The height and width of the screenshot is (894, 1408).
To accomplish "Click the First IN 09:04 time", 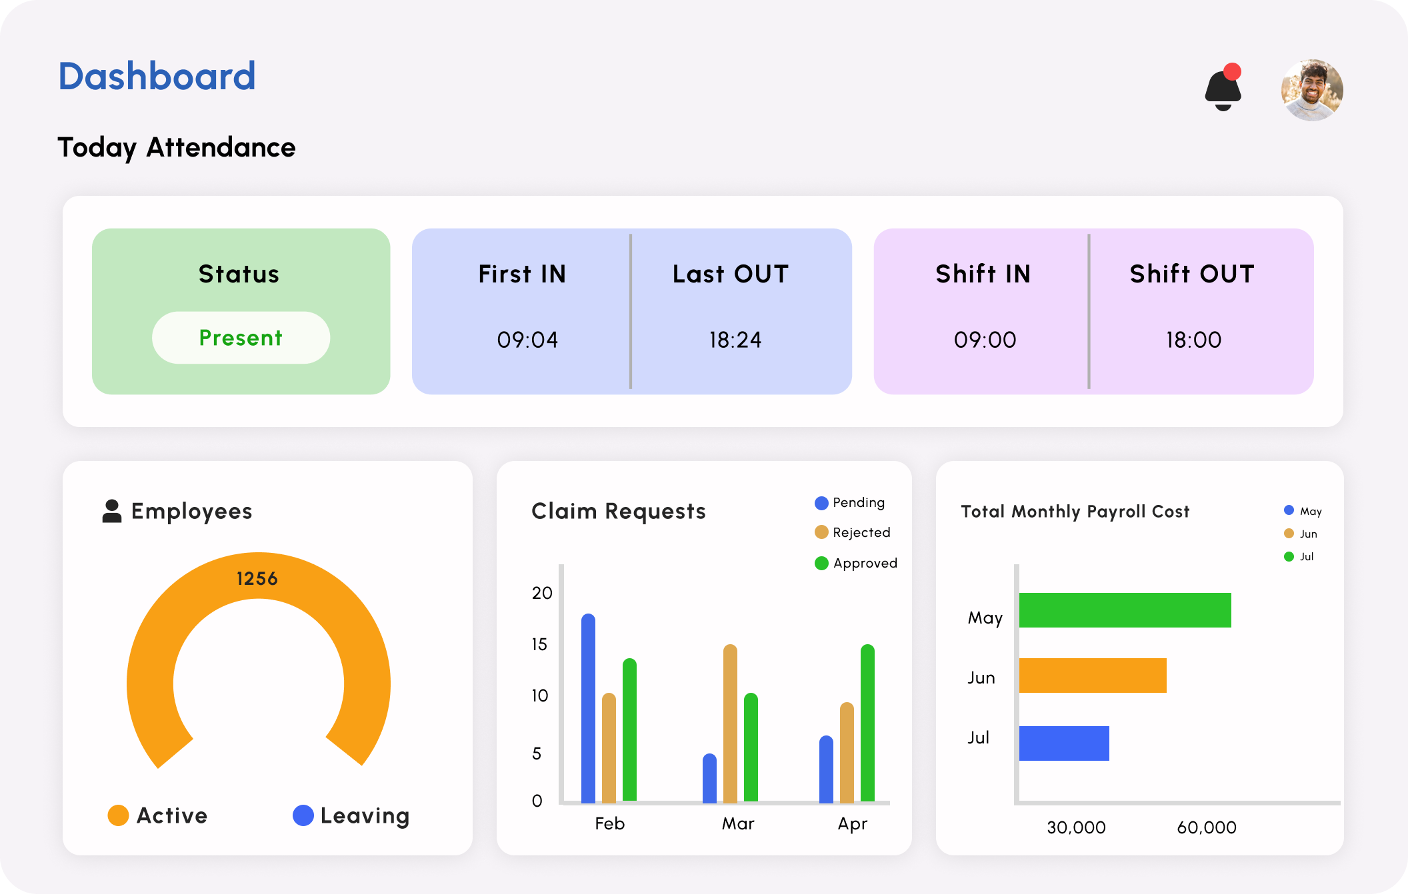I will (527, 340).
